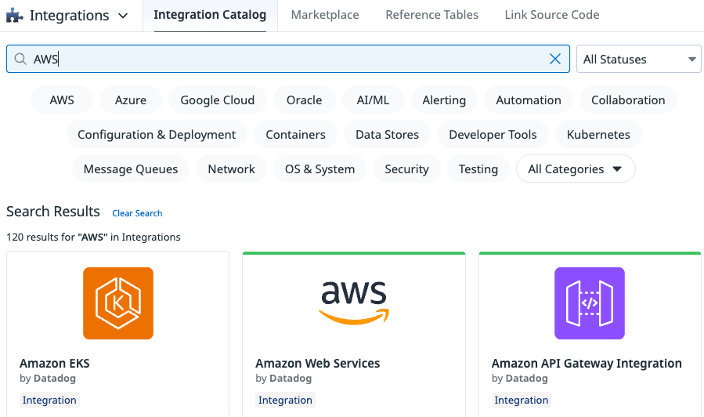704x417 pixels.
Task: Open the All Statuses dropdown
Action: tap(638, 59)
